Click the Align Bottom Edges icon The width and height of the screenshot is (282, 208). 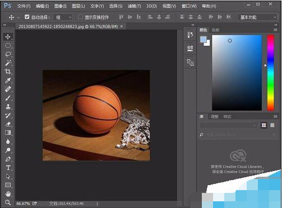coord(138,17)
